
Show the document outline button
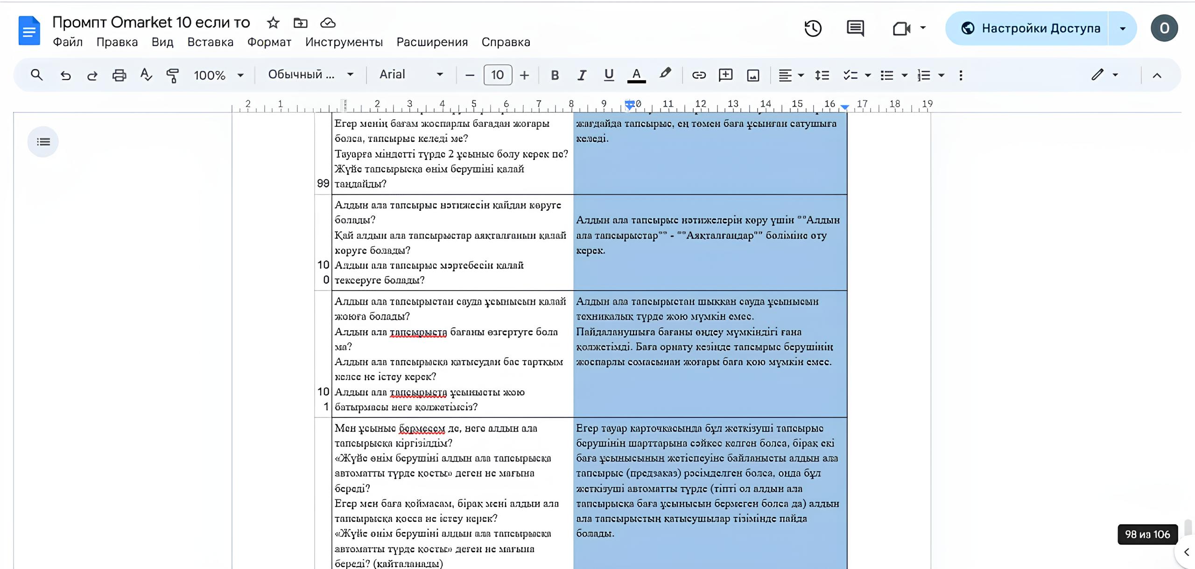(x=43, y=142)
